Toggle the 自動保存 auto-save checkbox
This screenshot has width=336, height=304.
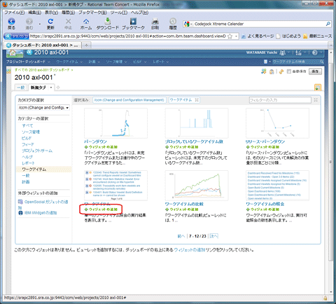click(289, 71)
